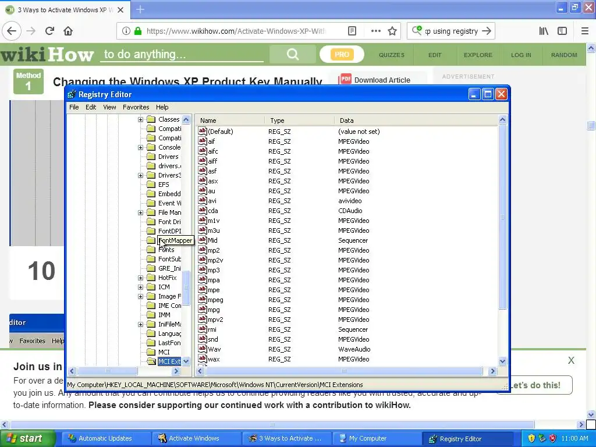Click wikiHow EXPLORE nav item
Viewport: 596px width, 447px height.
(x=478, y=55)
